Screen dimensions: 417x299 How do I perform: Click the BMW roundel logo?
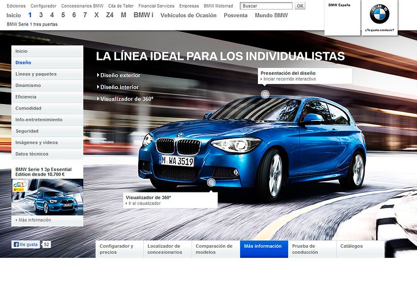(379, 14)
